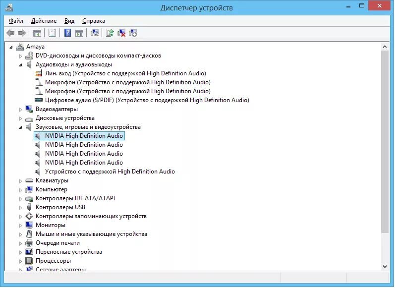Viewport: 395px width, 288px height.
Task: Expand the Дисковые устройства category
Action: [21, 118]
